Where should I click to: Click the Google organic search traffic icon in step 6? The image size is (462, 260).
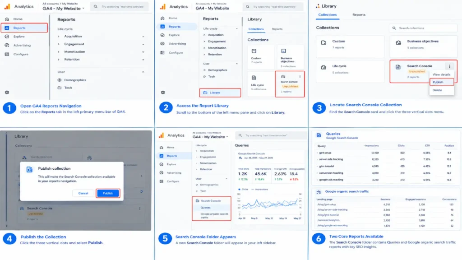coord(319,192)
